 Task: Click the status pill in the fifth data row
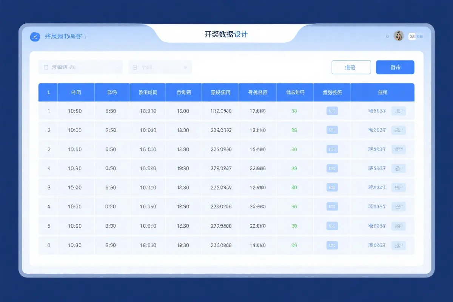tap(332, 187)
